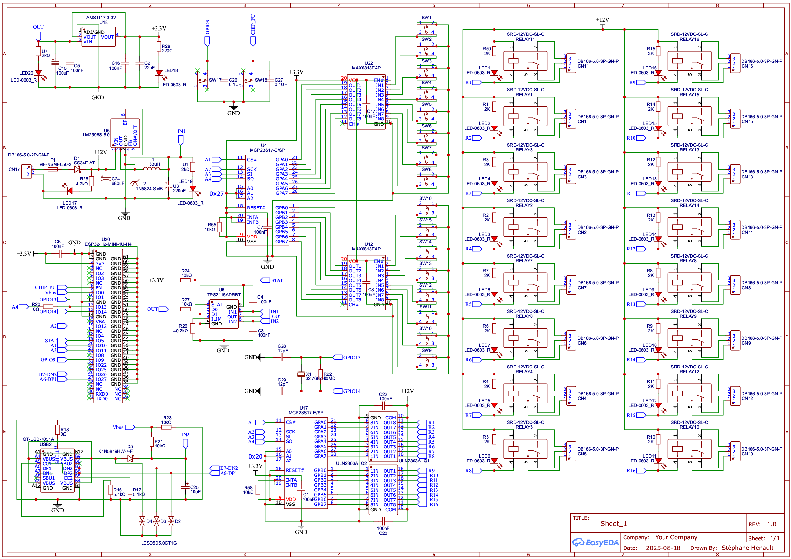Click the EasyEDA logo in title block

tap(595, 542)
